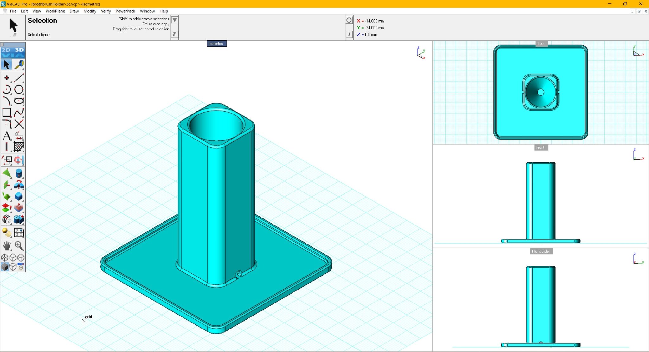Open the WorkPlane menu
This screenshot has width=649, height=352.
(x=55, y=11)
